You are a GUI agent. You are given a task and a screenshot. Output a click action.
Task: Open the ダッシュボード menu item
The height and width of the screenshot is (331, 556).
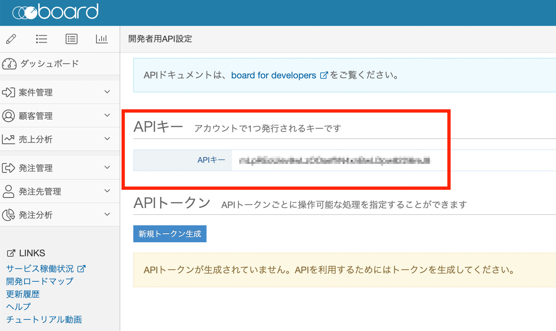pyautogui.click(x=50, y=64)
